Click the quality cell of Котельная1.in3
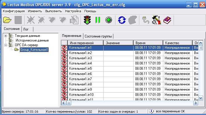 pyautogui.click(x=177, y=58)
